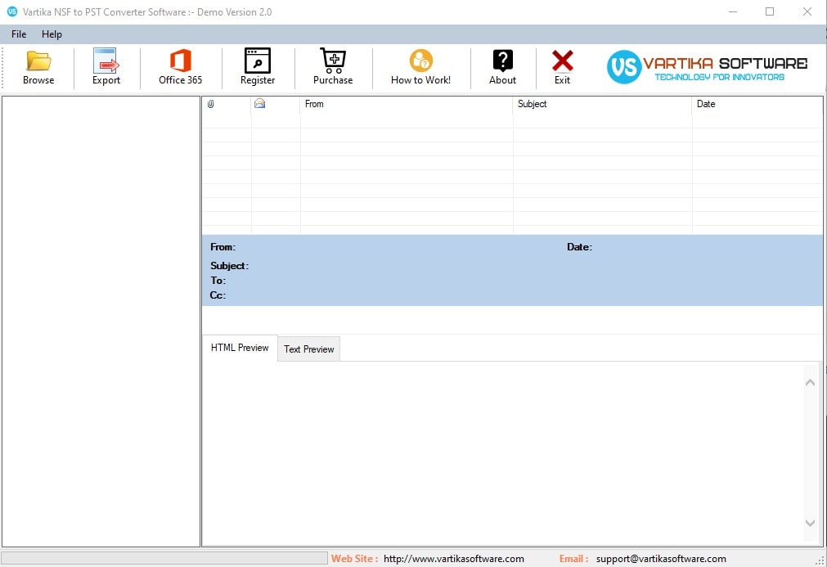Click the preview scrollbar down arrow
The image size is (827, 567).
point(810,523)
